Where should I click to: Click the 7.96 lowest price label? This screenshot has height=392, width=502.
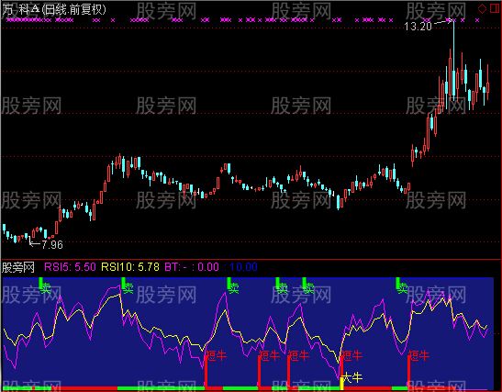[52, 245]
